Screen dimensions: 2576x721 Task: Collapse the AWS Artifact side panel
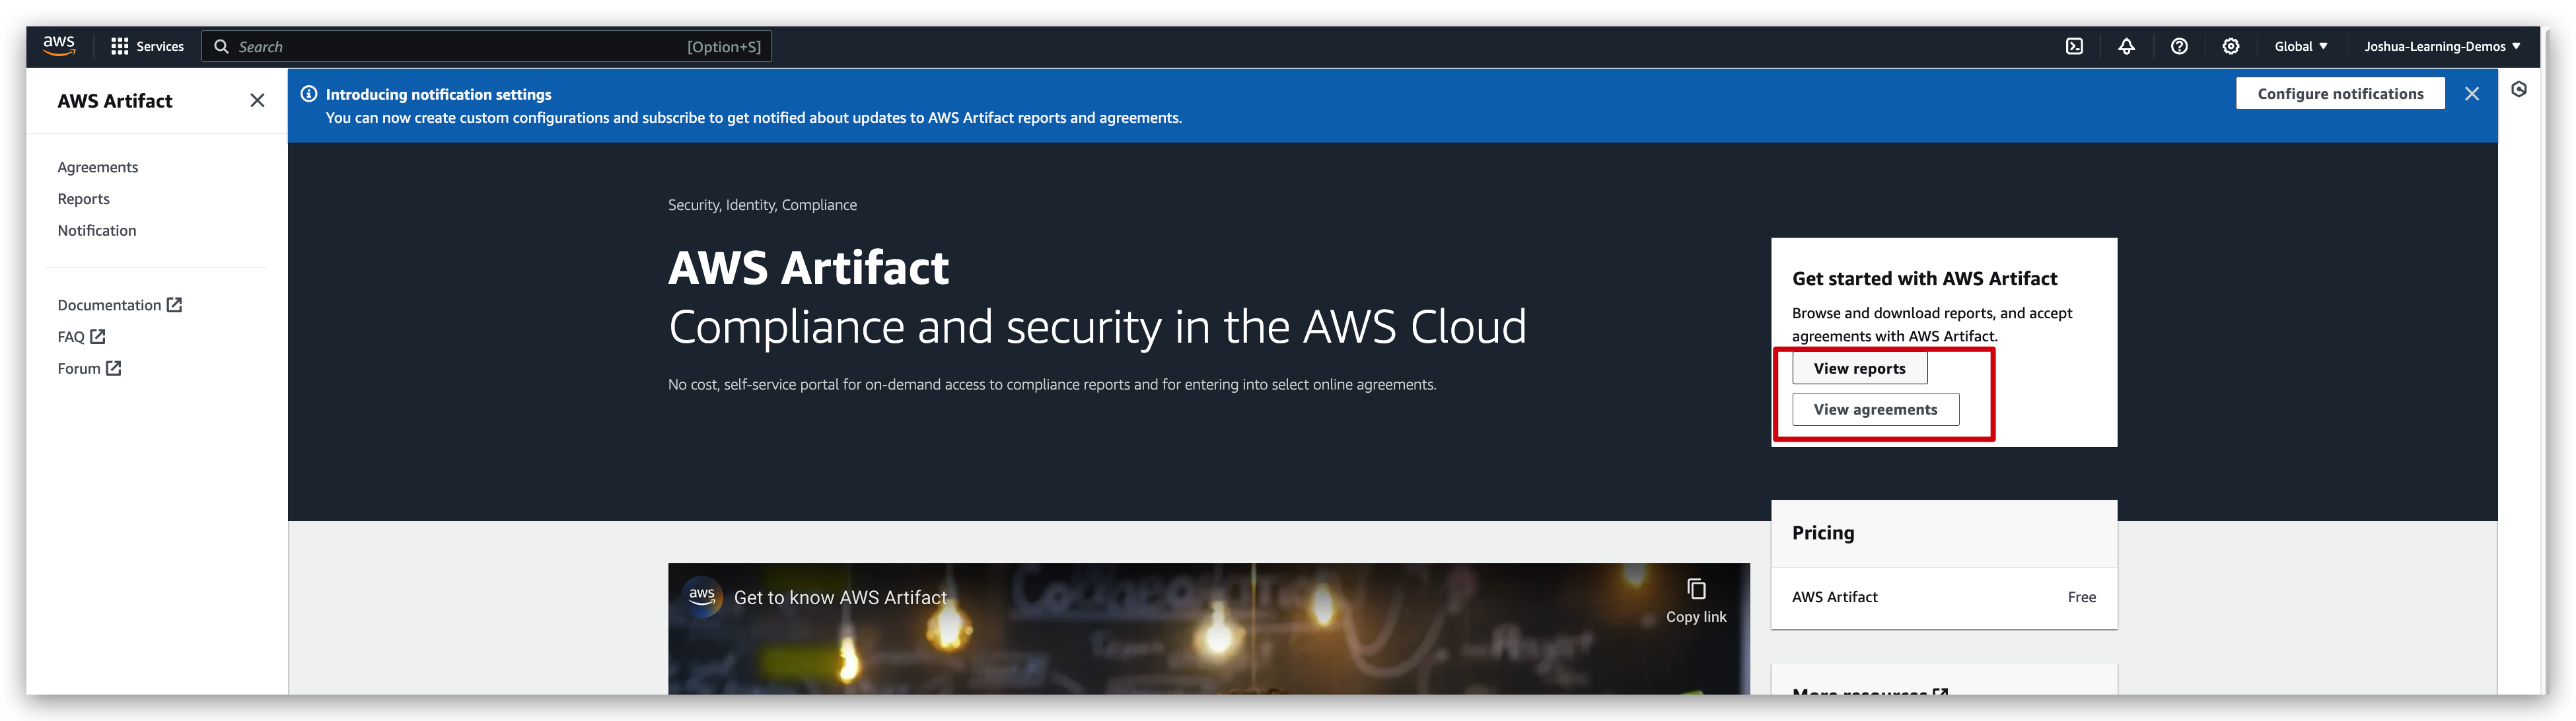pos(257,100)
